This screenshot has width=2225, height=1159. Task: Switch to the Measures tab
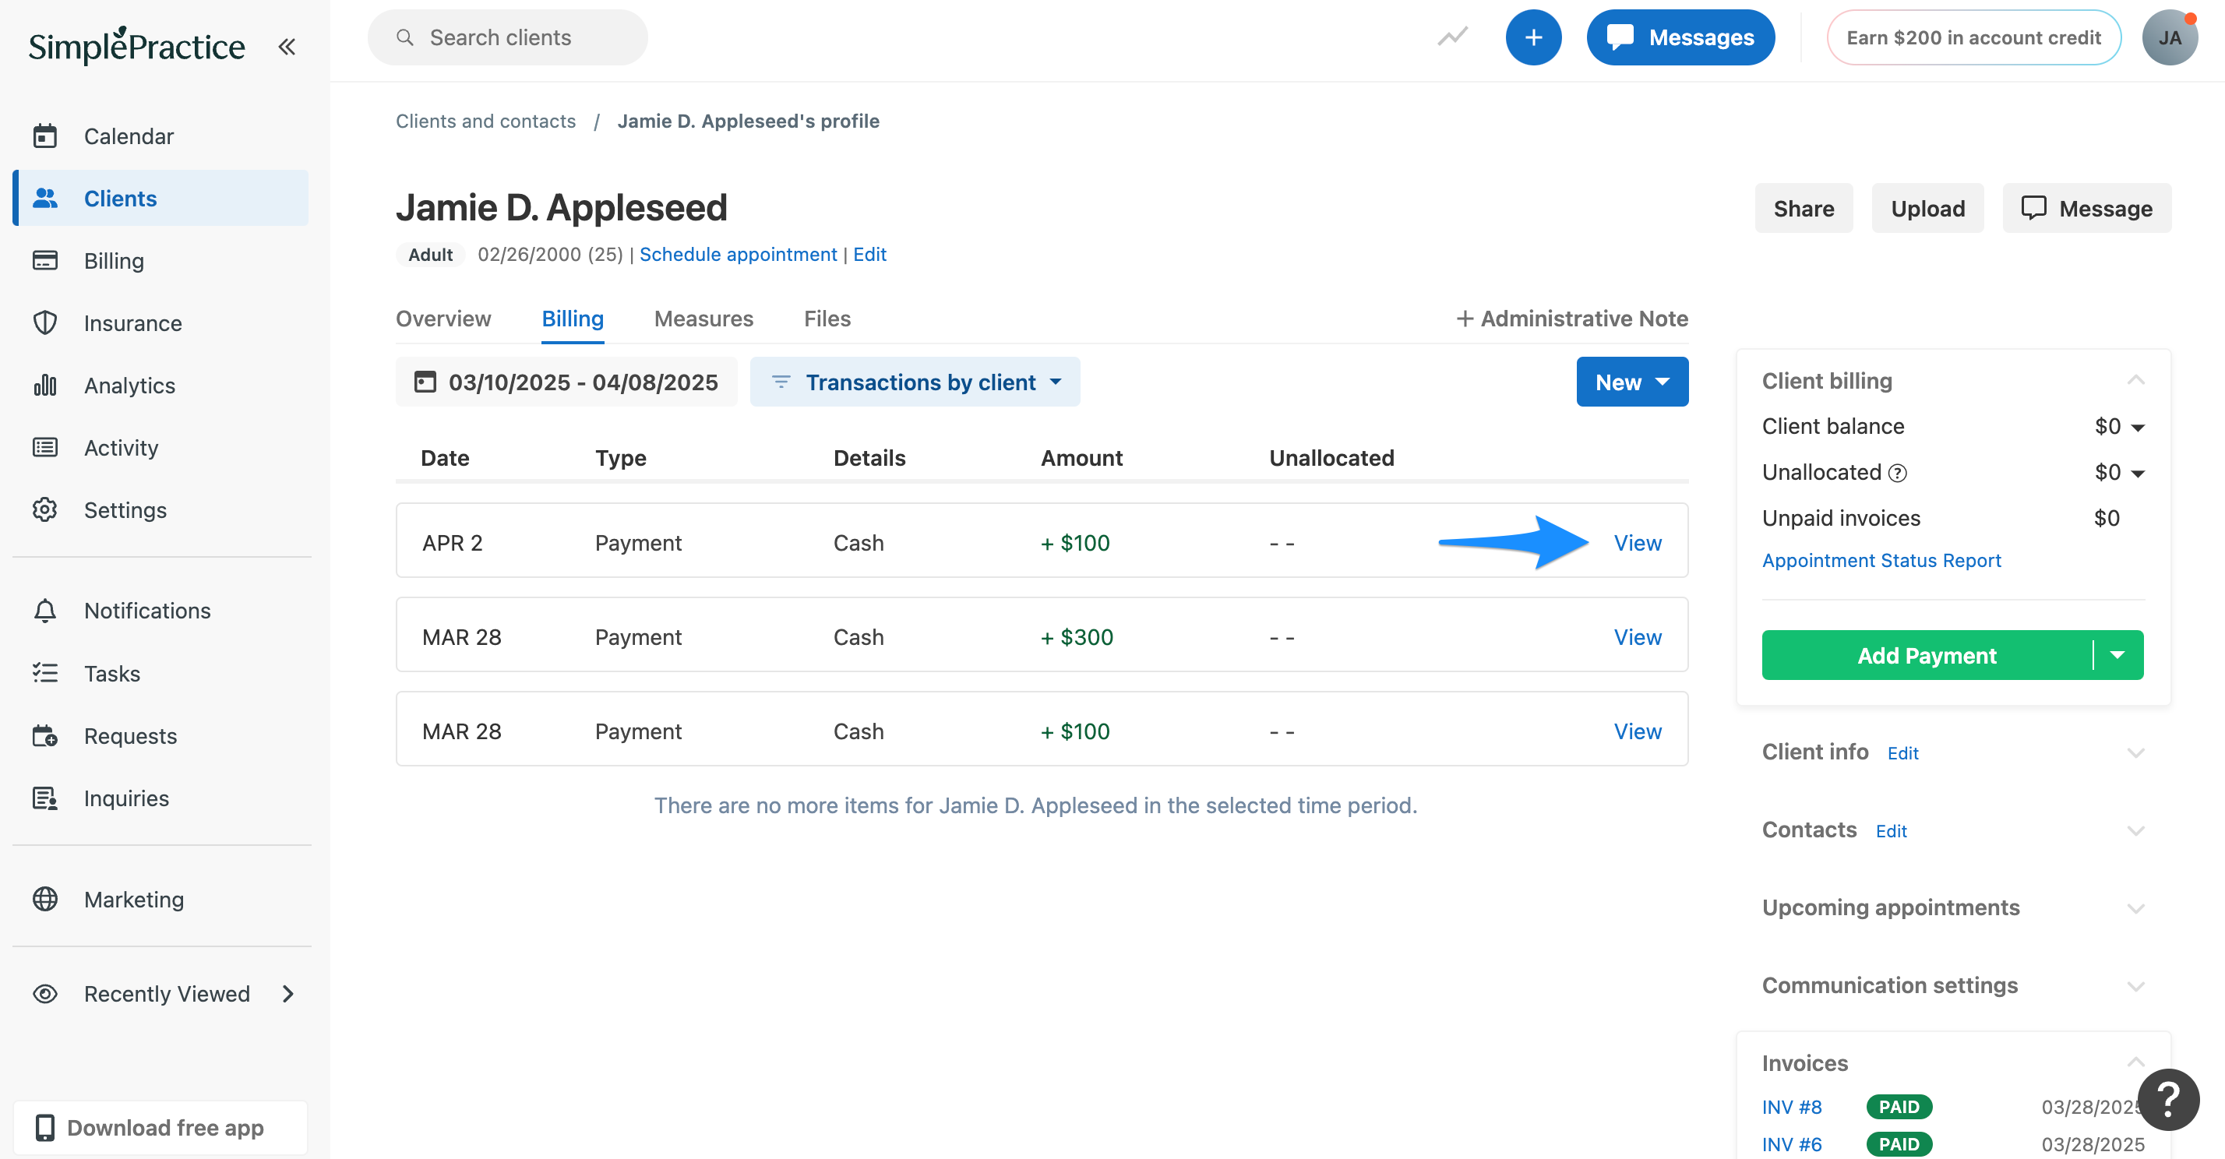(703, 319)
